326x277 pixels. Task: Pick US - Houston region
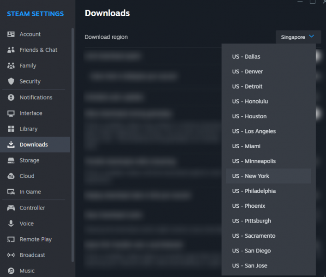[x=268, y=116]
